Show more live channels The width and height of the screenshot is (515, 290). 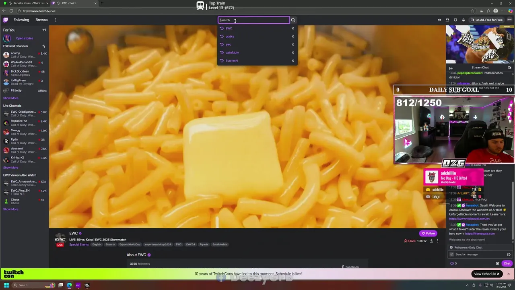point(10,168)
